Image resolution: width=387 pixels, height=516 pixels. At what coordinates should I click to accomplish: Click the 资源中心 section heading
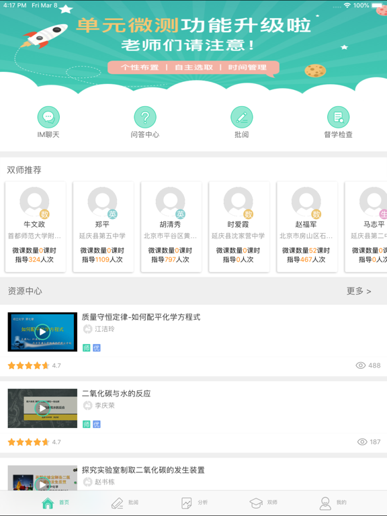(25, 291)
